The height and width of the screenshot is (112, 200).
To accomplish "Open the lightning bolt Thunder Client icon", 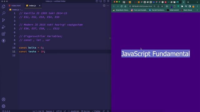I will tap(3, 41).
